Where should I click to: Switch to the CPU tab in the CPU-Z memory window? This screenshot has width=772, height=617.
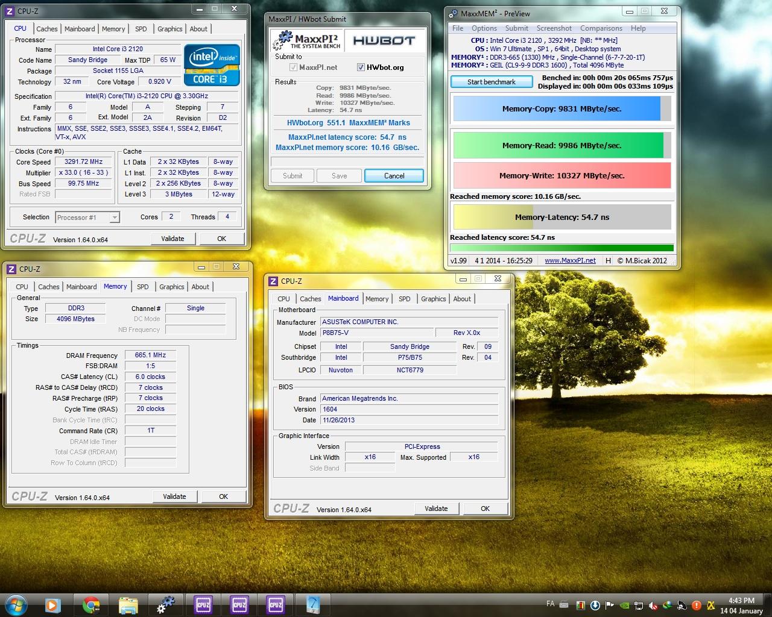22,287
